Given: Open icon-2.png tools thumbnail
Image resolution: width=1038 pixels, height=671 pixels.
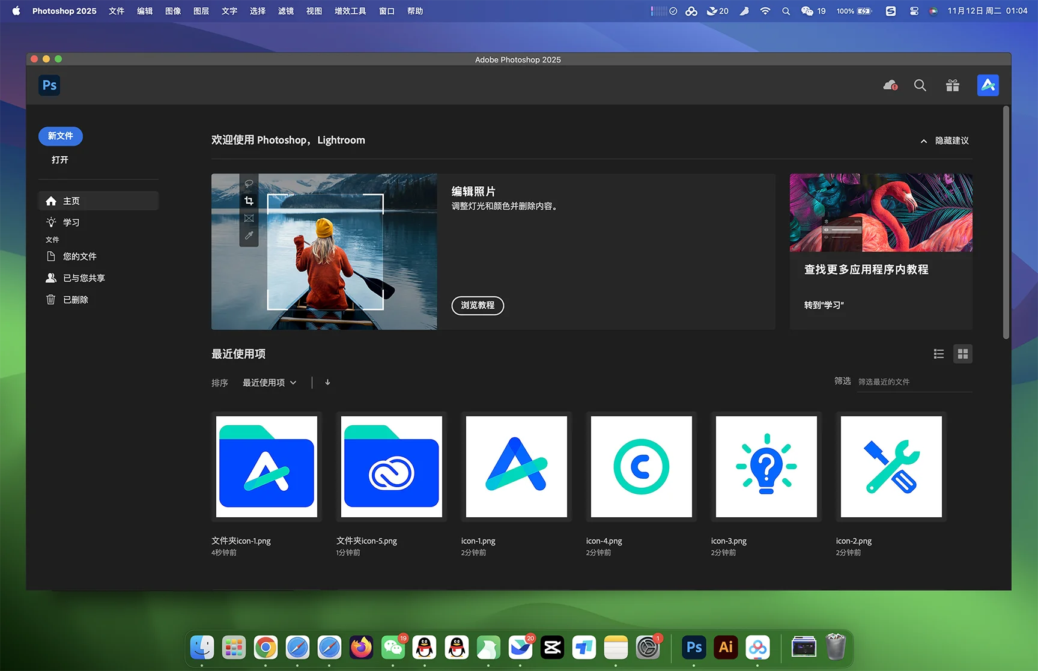Looking at the screenshot, I should tap(891, 467).
